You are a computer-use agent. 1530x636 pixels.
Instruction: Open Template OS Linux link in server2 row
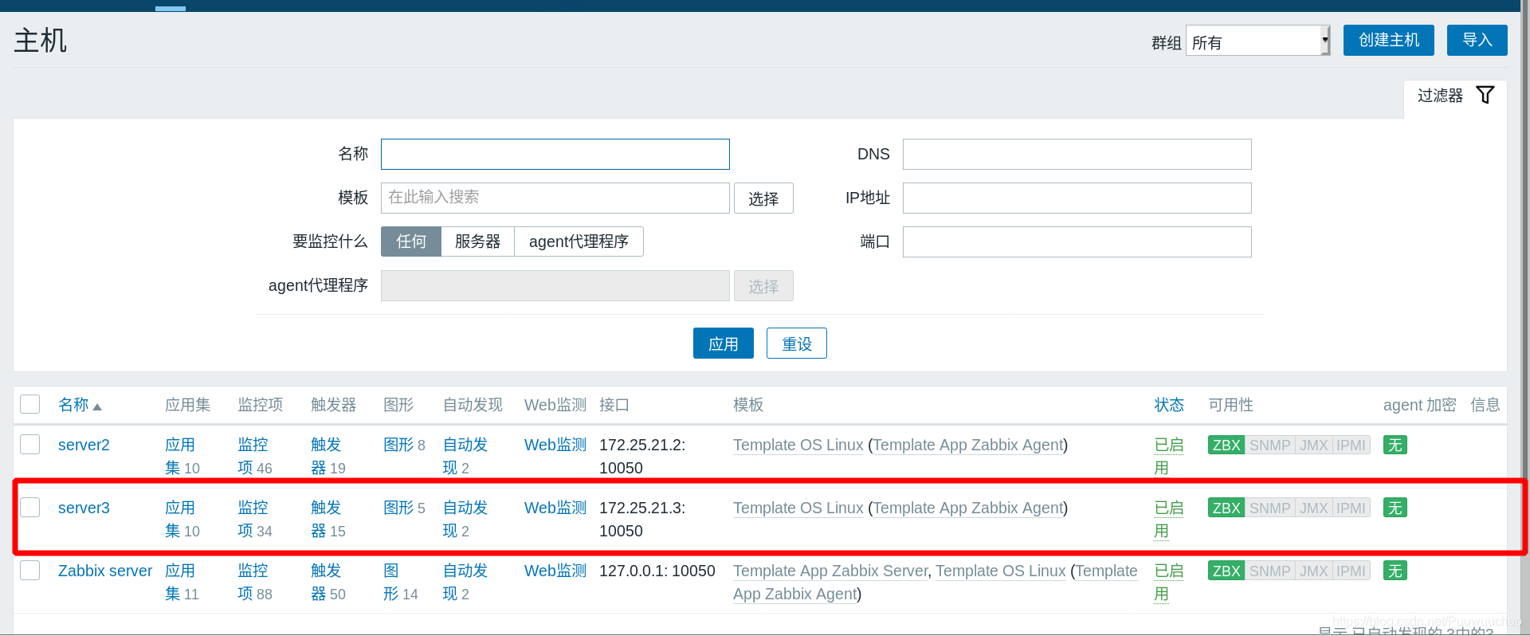(798, 445)
